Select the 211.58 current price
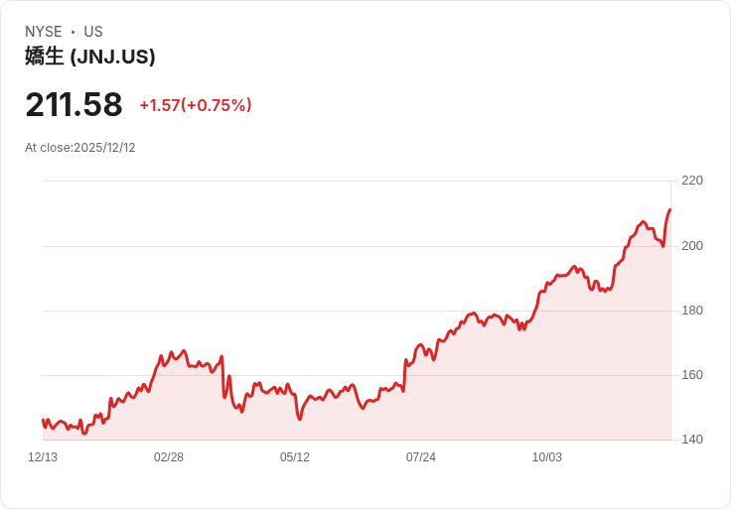 (x=73, y=105)
